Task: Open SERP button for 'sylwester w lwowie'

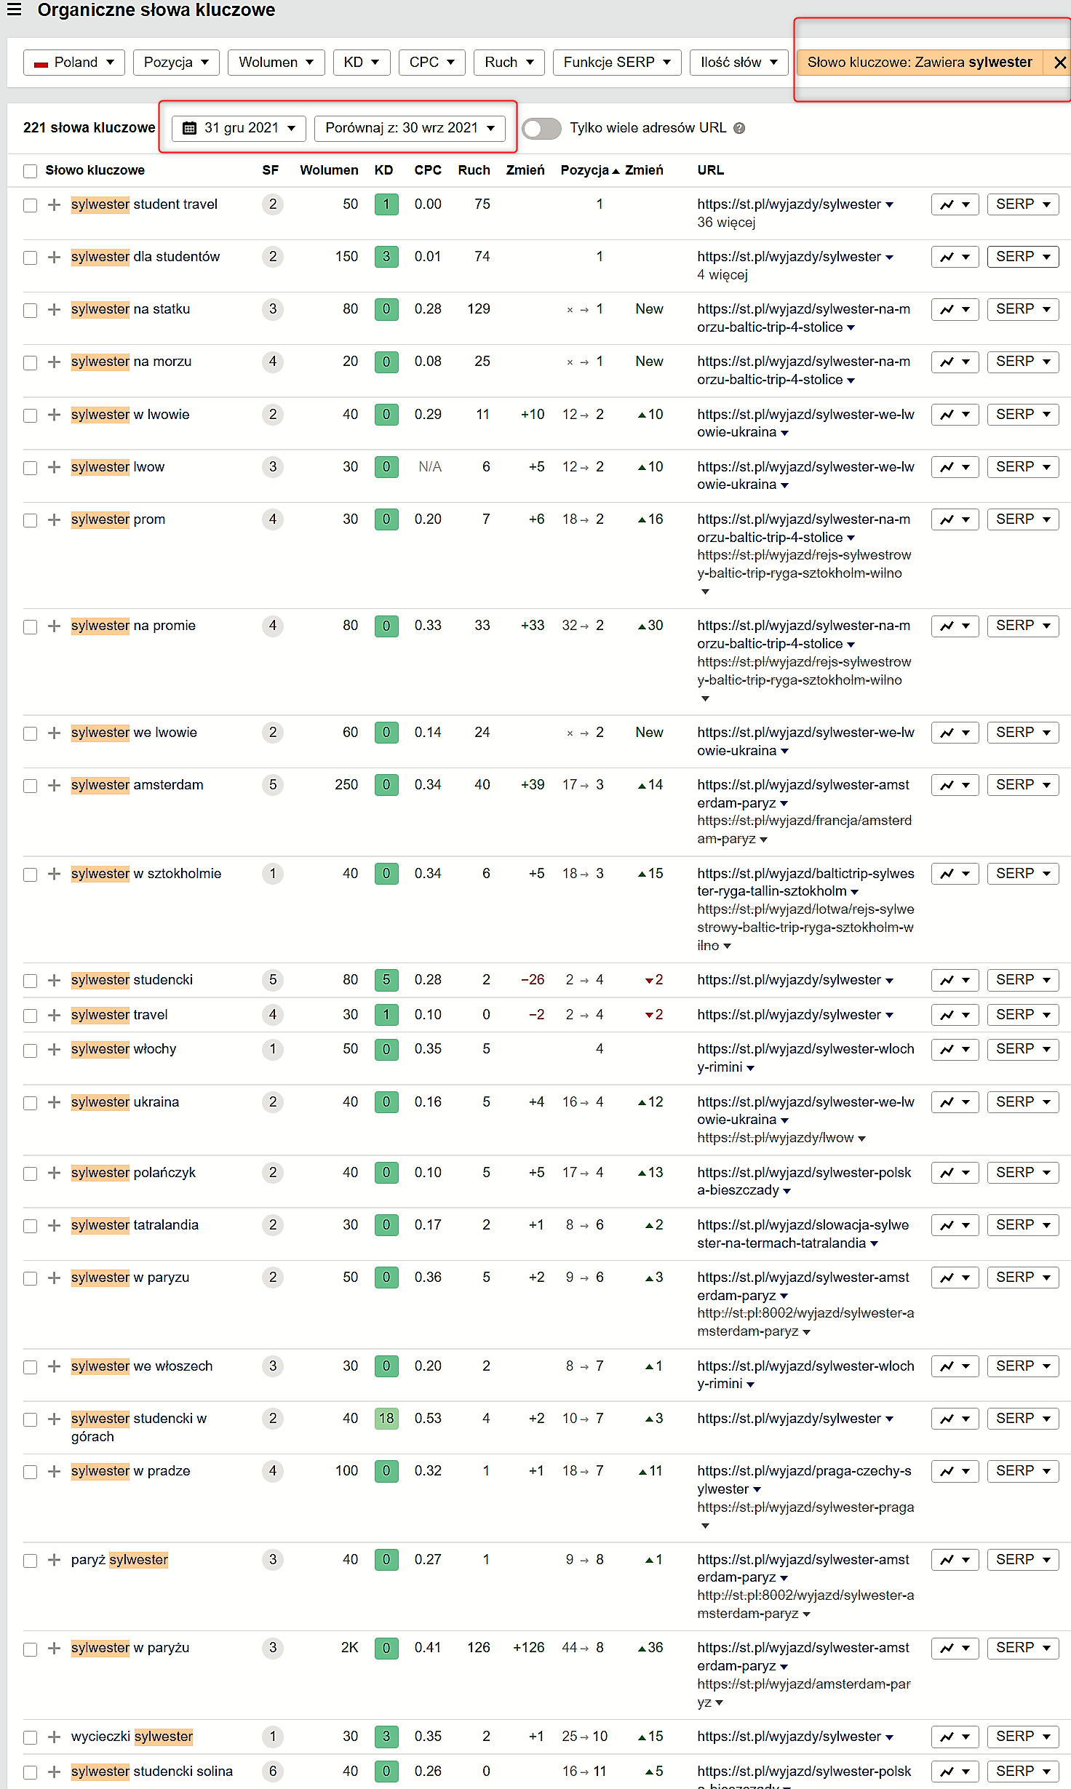Action: click(x=1022, y=415)
